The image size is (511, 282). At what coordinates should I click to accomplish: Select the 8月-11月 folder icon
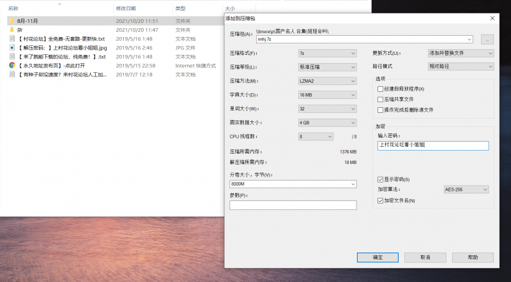click(x=11, y=20)
